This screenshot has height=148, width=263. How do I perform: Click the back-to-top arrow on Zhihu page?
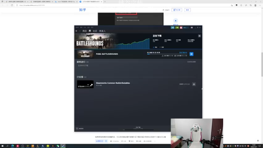[258, 141]
